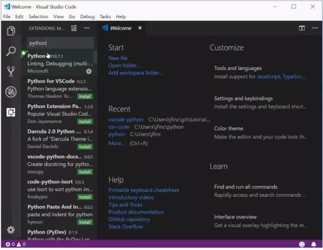Image resolution: width=323 pixels, height=250 pixels.
Task: Click Add workspace folder link
Action: tap(136, 73)
